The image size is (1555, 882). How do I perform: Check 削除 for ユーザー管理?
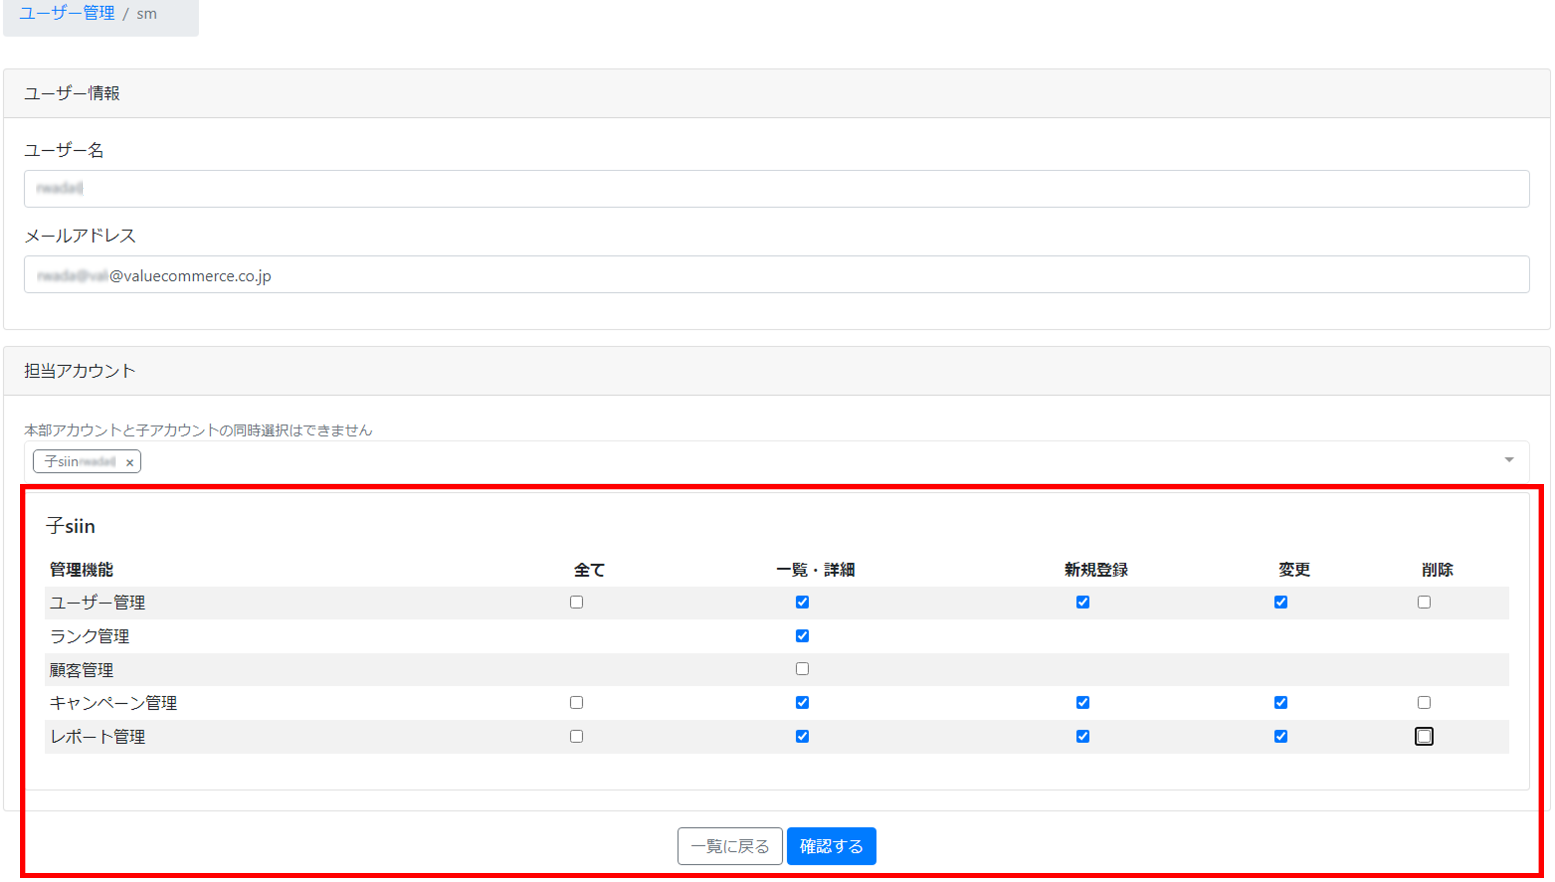(x=1424, y=602)
